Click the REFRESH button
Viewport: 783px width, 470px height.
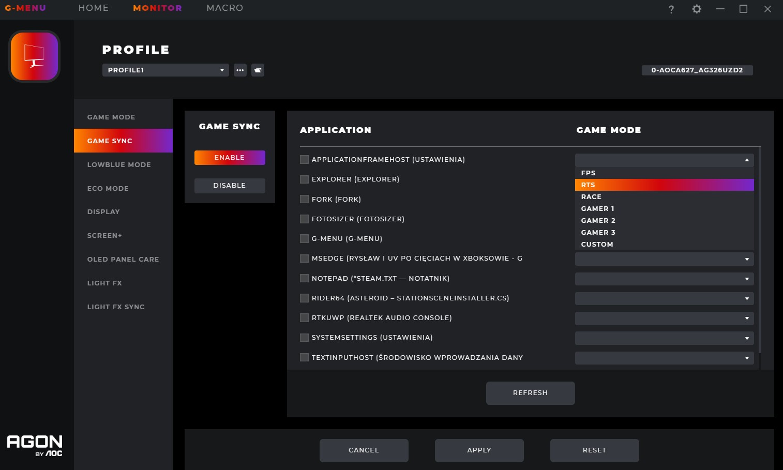530,393
